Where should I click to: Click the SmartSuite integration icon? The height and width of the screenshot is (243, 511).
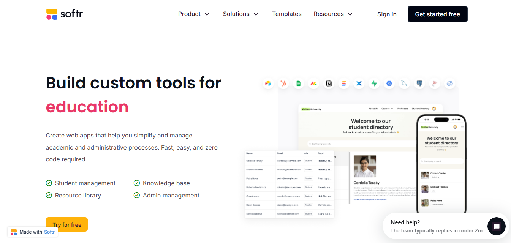click(x=344, y=84)
